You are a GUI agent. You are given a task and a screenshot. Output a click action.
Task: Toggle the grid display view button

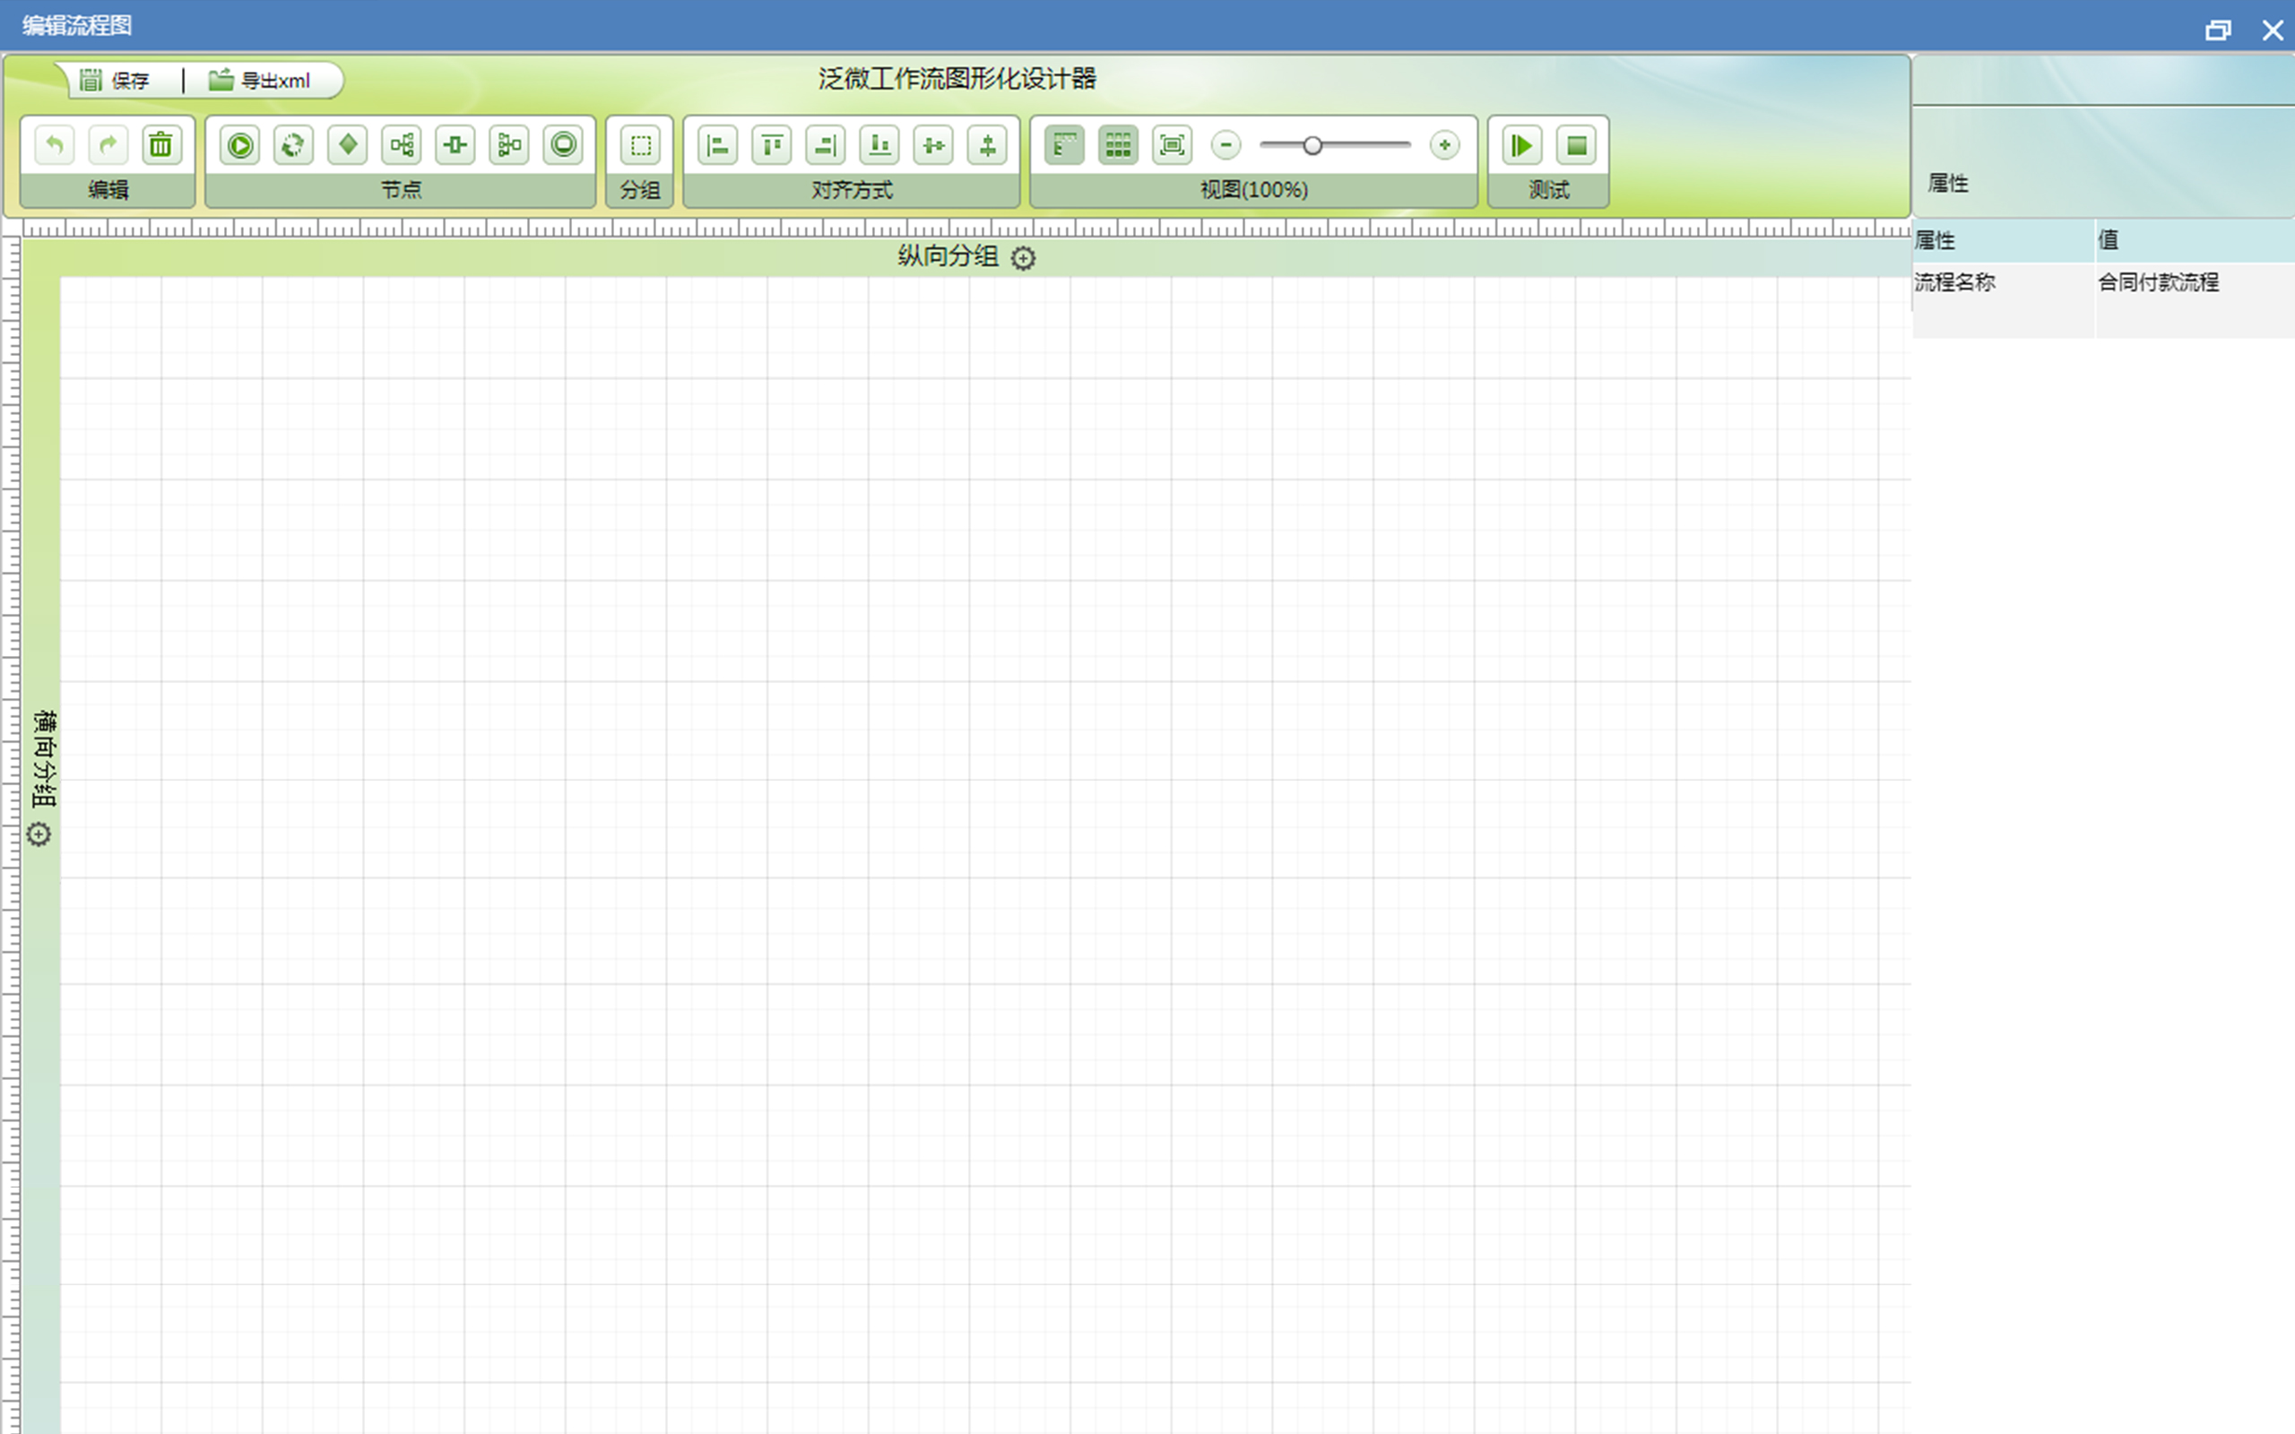(x=1119, y=145)
